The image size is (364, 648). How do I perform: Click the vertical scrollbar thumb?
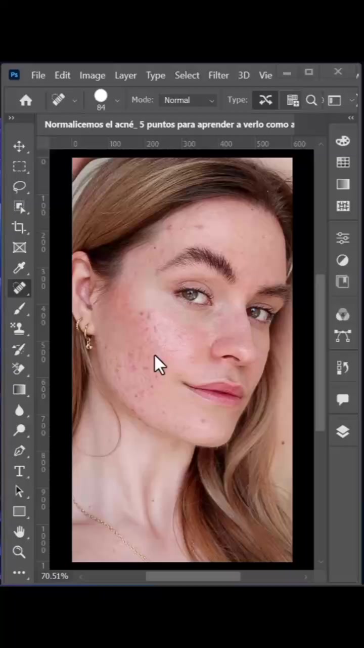point(320,353)
